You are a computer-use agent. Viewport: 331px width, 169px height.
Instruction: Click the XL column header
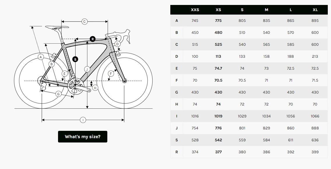[315, 10]
